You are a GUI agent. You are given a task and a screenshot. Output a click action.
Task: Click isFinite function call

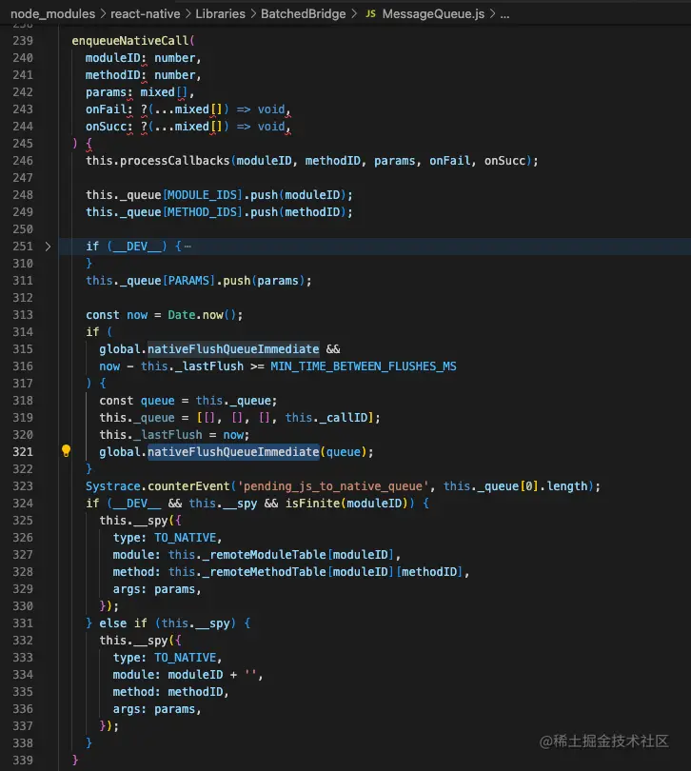click(x=313, y=504)
